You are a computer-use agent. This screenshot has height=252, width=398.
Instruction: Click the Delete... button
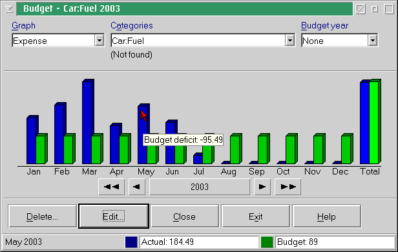pos(42,216)
